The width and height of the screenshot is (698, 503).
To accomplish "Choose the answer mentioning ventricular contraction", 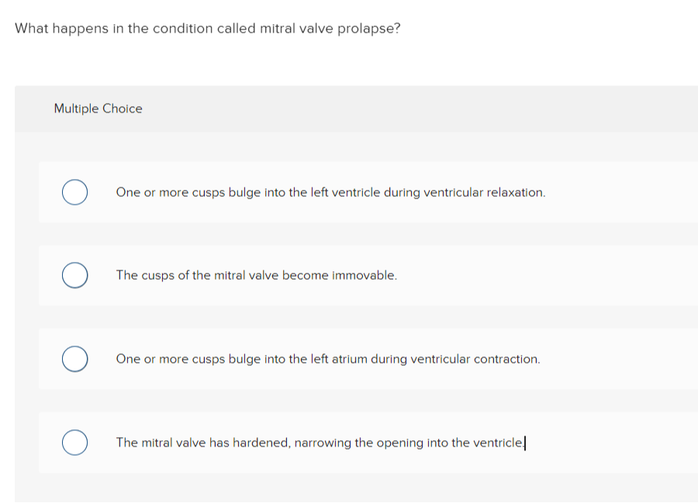I will (328, 359).
